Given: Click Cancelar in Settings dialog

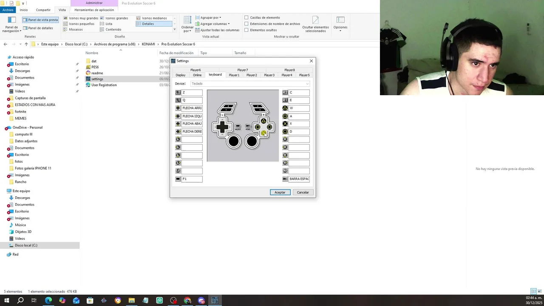Looking at the screenshot, I should tap(303, 193).
